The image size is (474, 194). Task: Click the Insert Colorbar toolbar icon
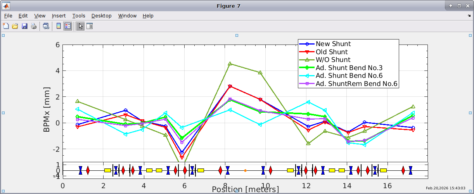[x=59, y=26]
